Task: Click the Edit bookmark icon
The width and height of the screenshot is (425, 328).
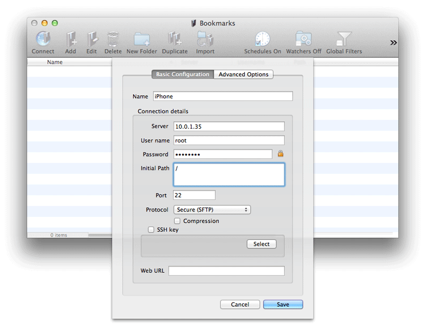Action: pos(91,39)
